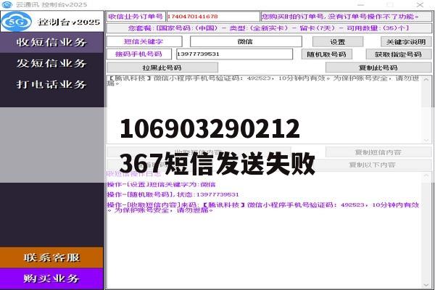Switch to 发短信业务 section
The width and height of the screenshot is (435, 290).
pyautogui.click(x=51, y=63)
